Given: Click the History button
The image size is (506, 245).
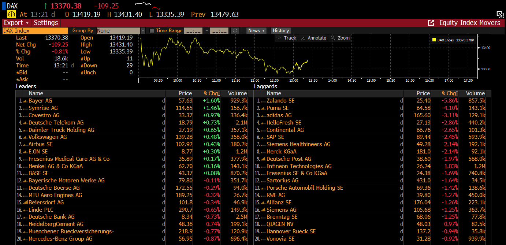Looking at the screenshot, I should tap(281, 31).
